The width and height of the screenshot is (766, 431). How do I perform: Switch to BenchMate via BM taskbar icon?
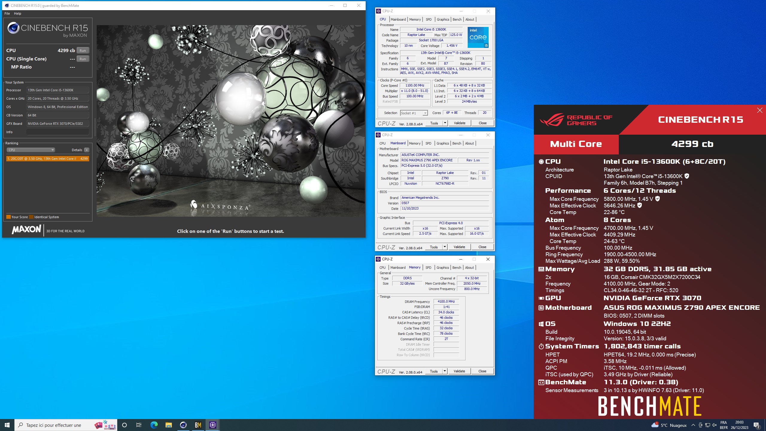pos(198,425)
